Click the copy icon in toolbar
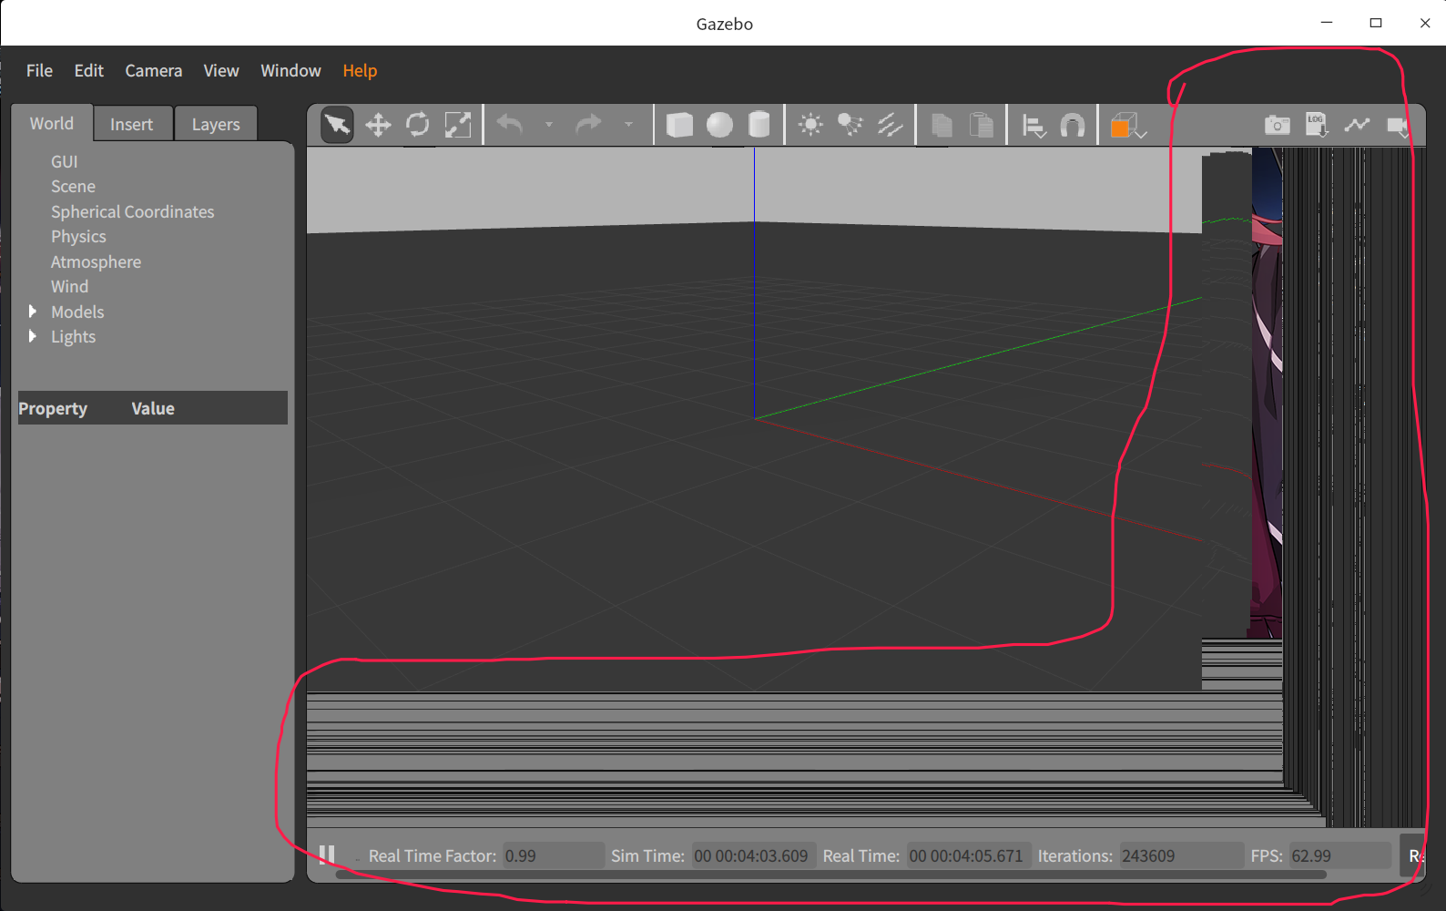1446x911 pixels. pyautogui.click(x=942, y=125)
